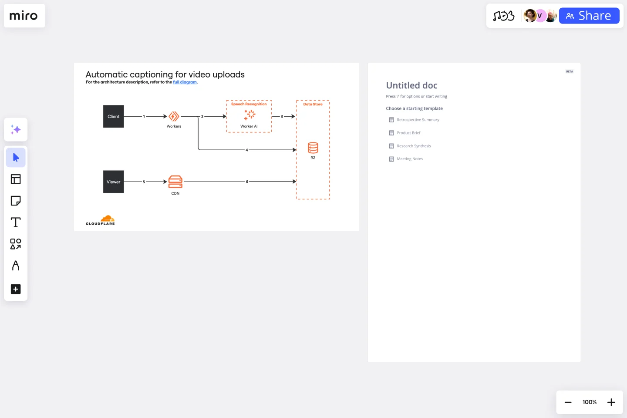Select the Workers icon in diagram

pyautogui.click(x=174, y=116)
